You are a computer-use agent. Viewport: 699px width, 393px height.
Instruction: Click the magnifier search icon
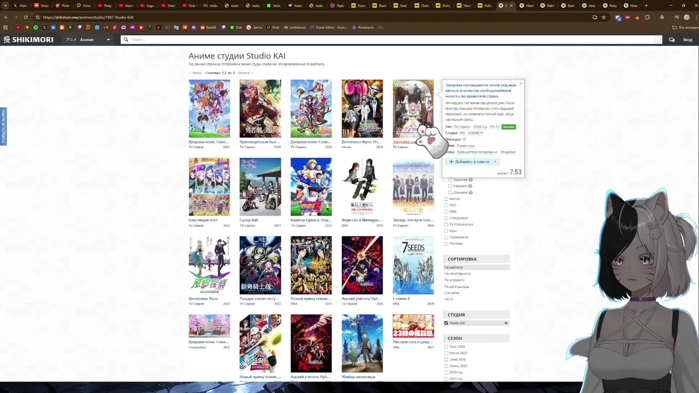click(x=126, y=39)
